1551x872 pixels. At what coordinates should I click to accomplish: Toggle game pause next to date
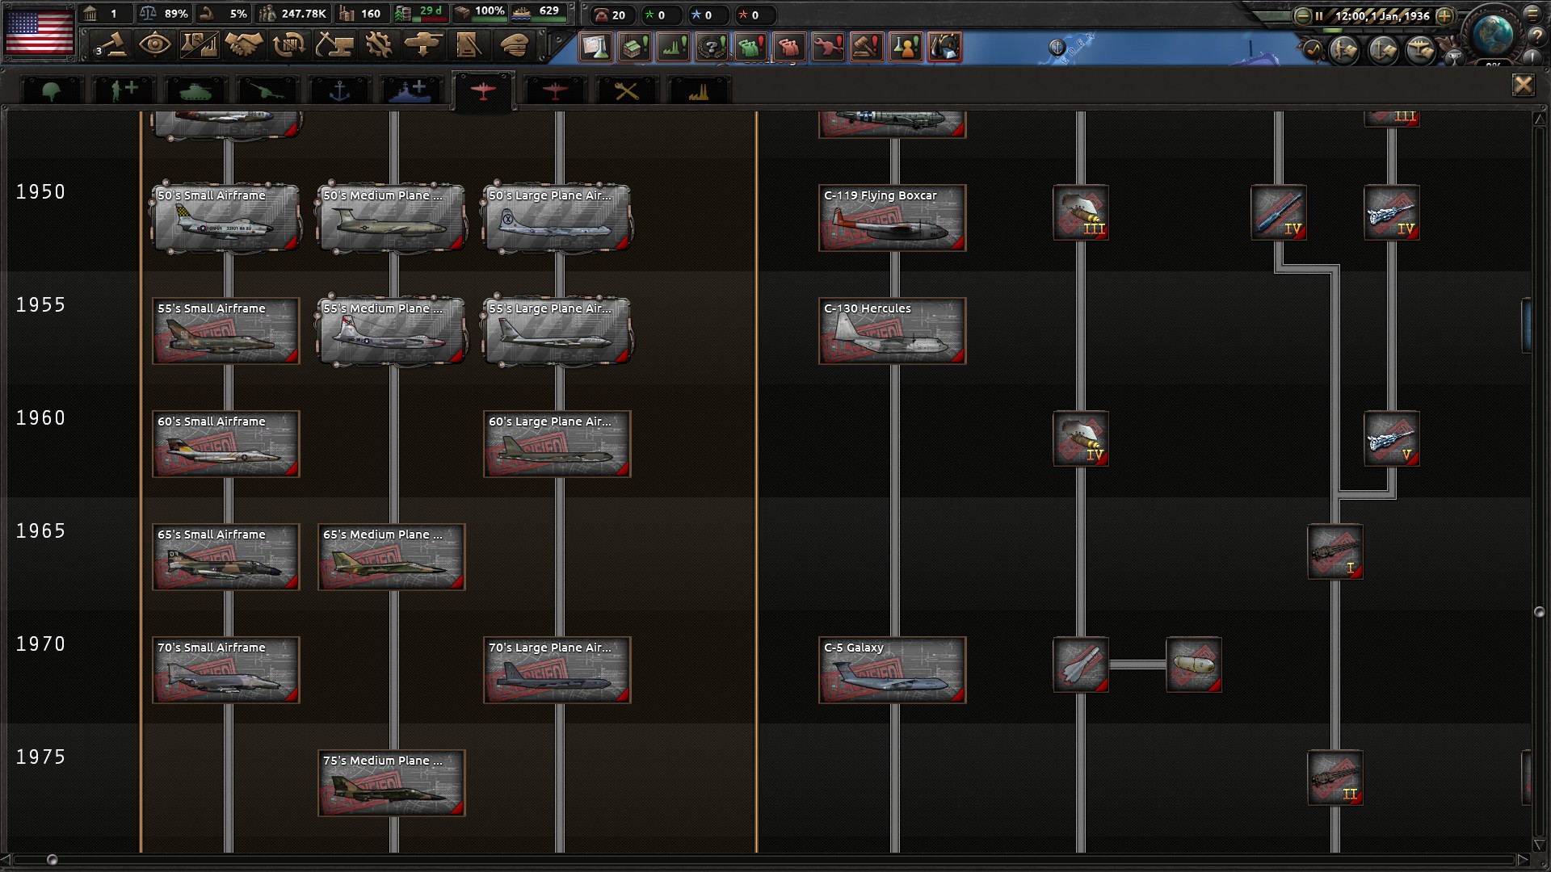pos(1319,15)
